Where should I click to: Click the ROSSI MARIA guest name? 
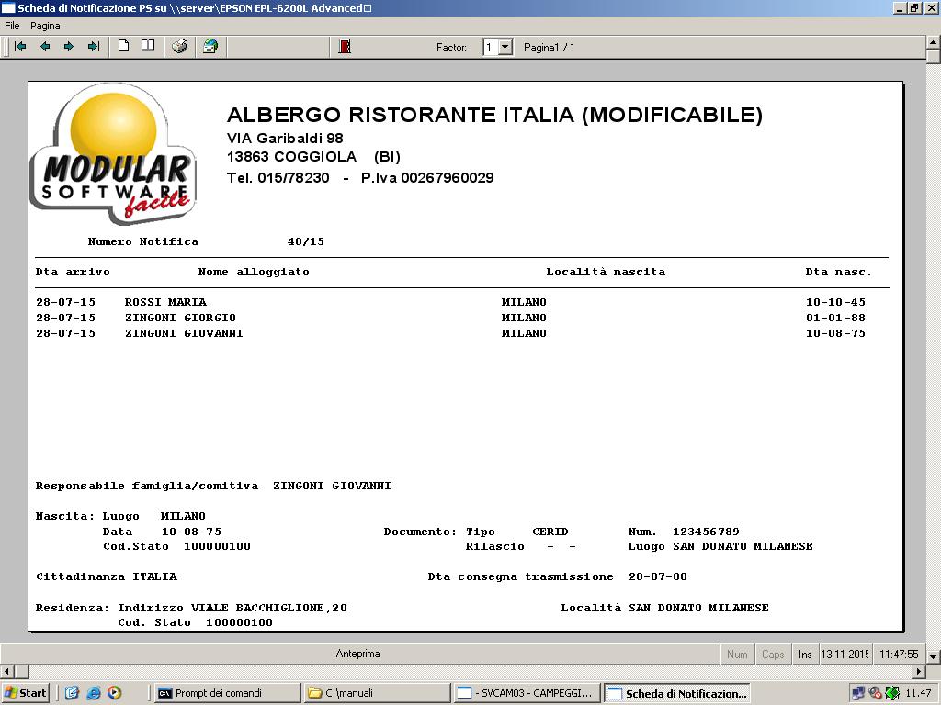[x=165, y=302]
